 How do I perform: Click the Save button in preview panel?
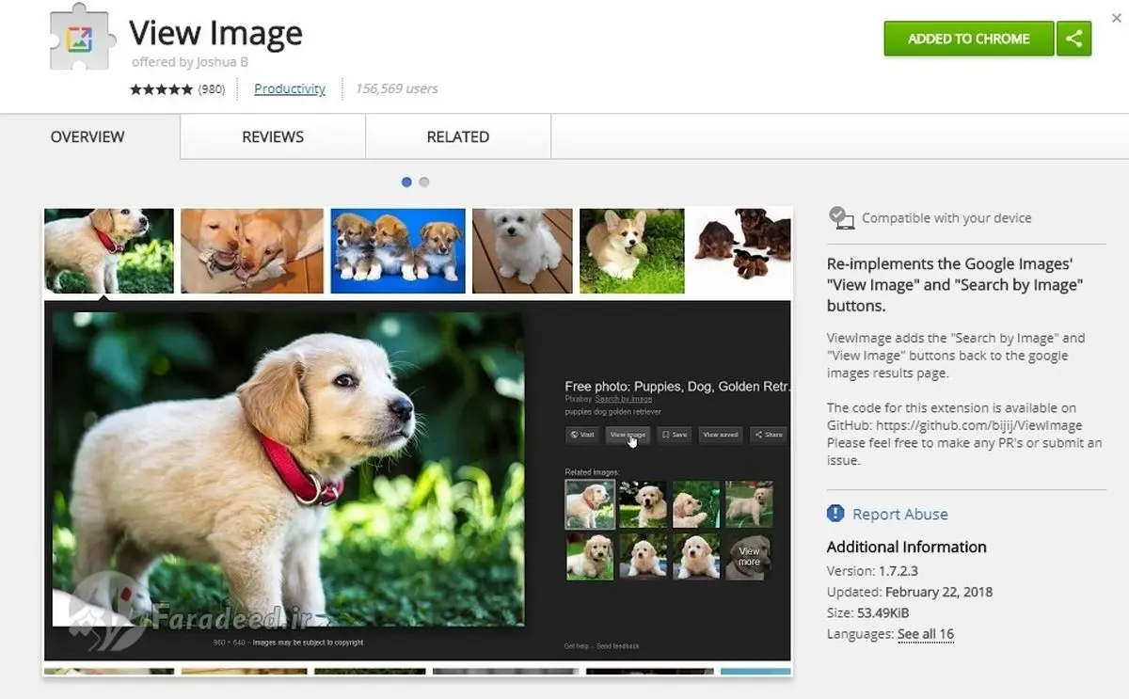(674, 435)
